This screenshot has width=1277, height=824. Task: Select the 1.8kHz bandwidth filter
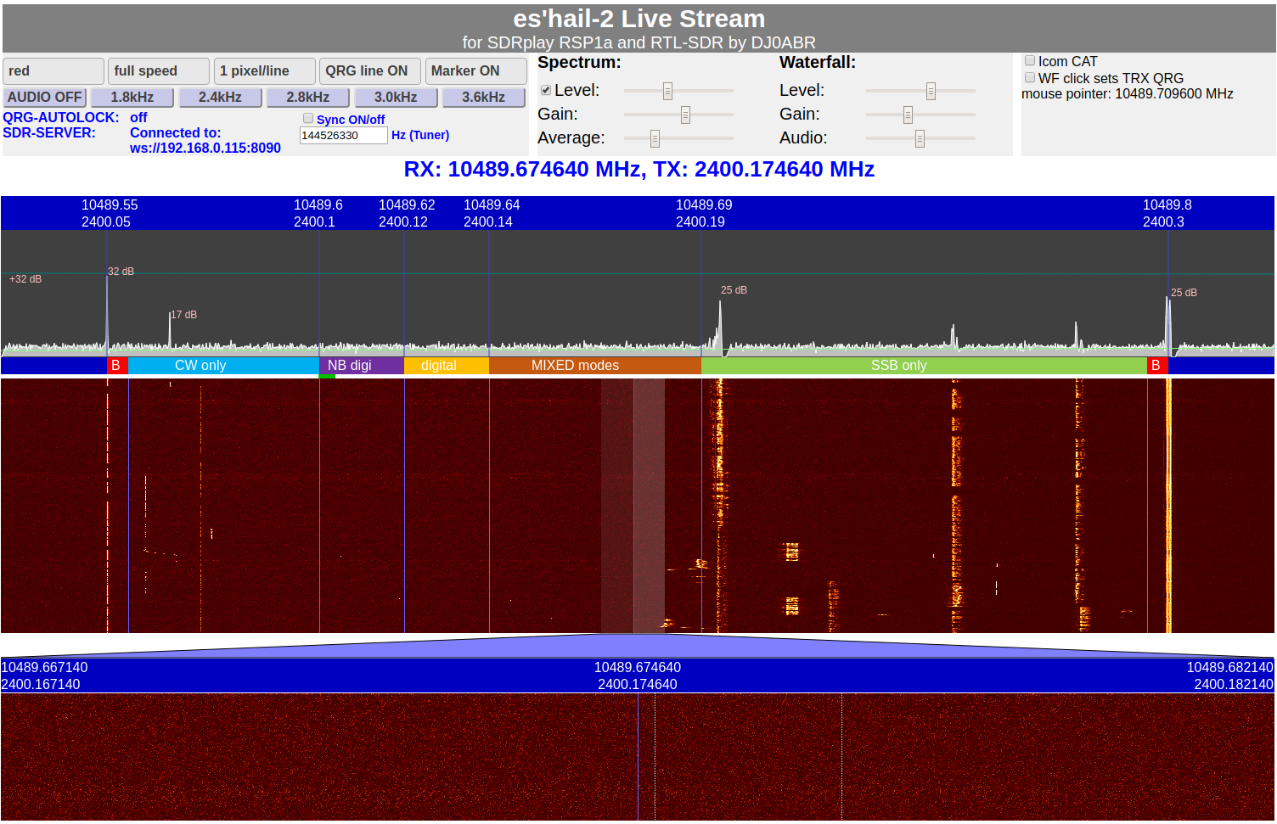(132, 98)
